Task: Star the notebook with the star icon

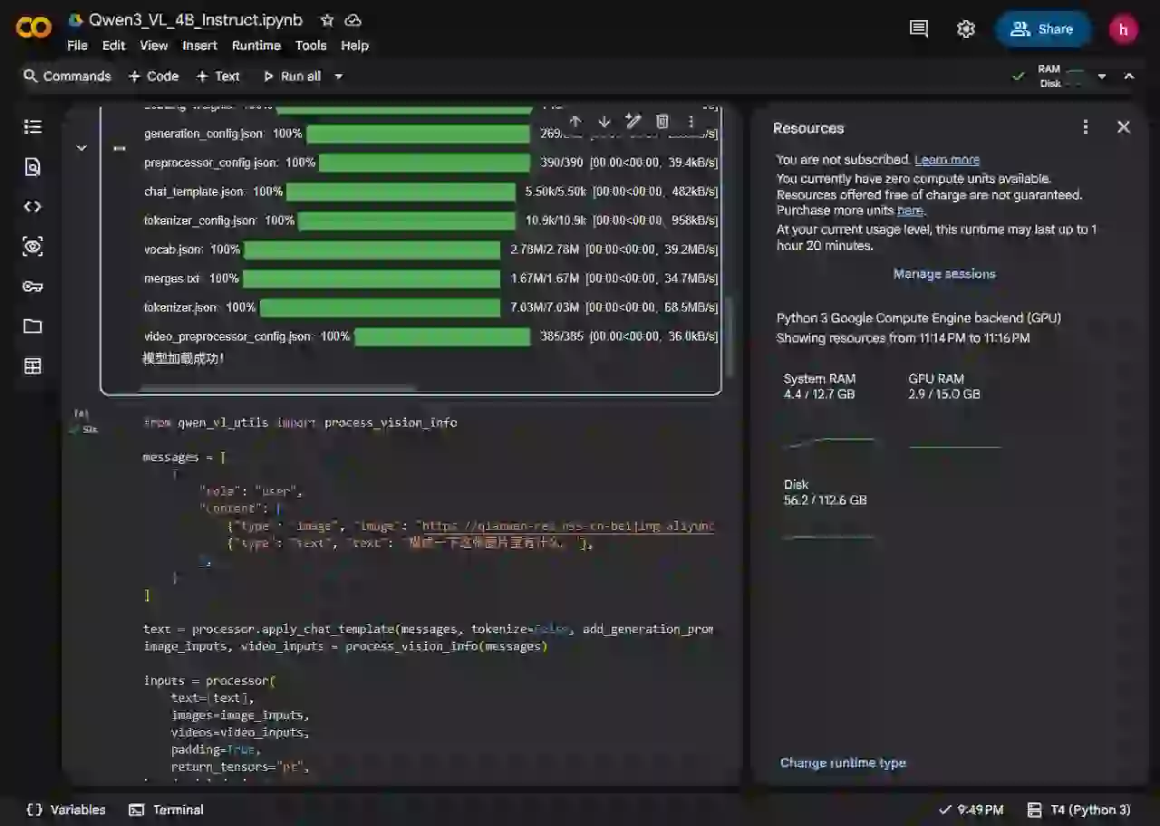Action: pos(327,20)
